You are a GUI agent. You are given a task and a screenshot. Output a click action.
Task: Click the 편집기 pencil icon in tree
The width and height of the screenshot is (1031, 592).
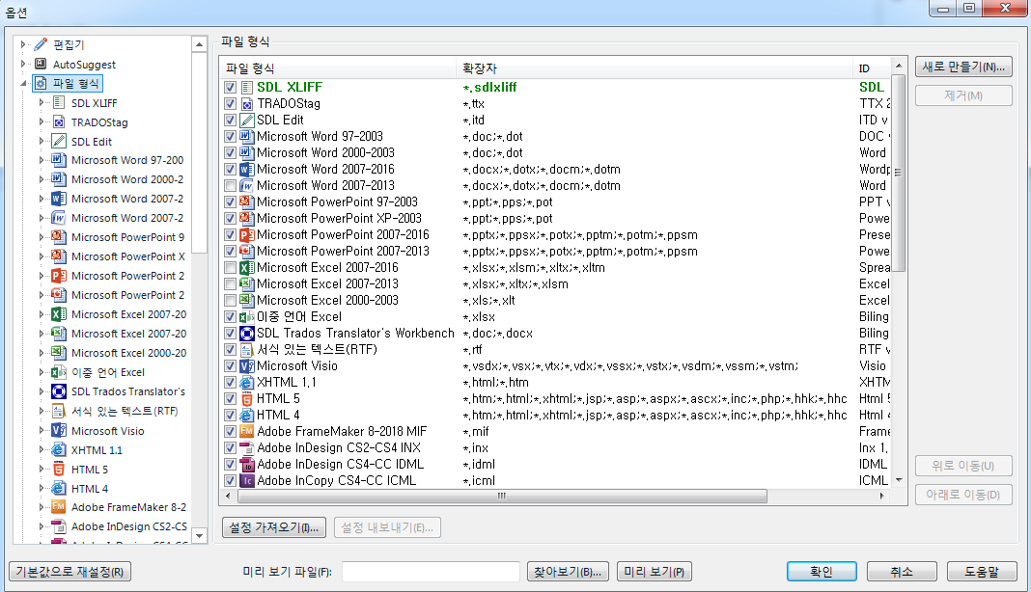(41, 44)
